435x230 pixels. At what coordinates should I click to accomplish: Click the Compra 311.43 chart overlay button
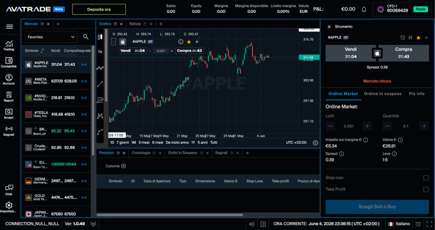tap(190, 51)
